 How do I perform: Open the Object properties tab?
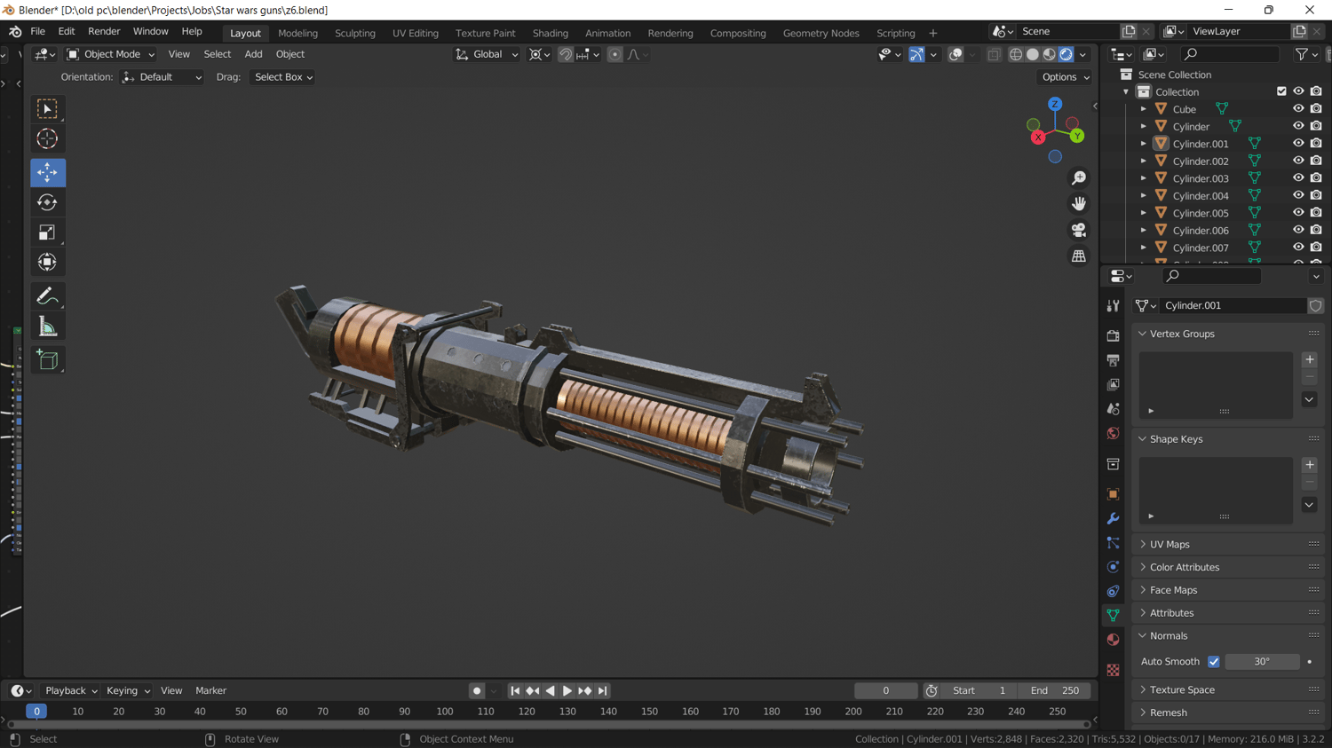pyautogui.click(x=1113, y=494)
